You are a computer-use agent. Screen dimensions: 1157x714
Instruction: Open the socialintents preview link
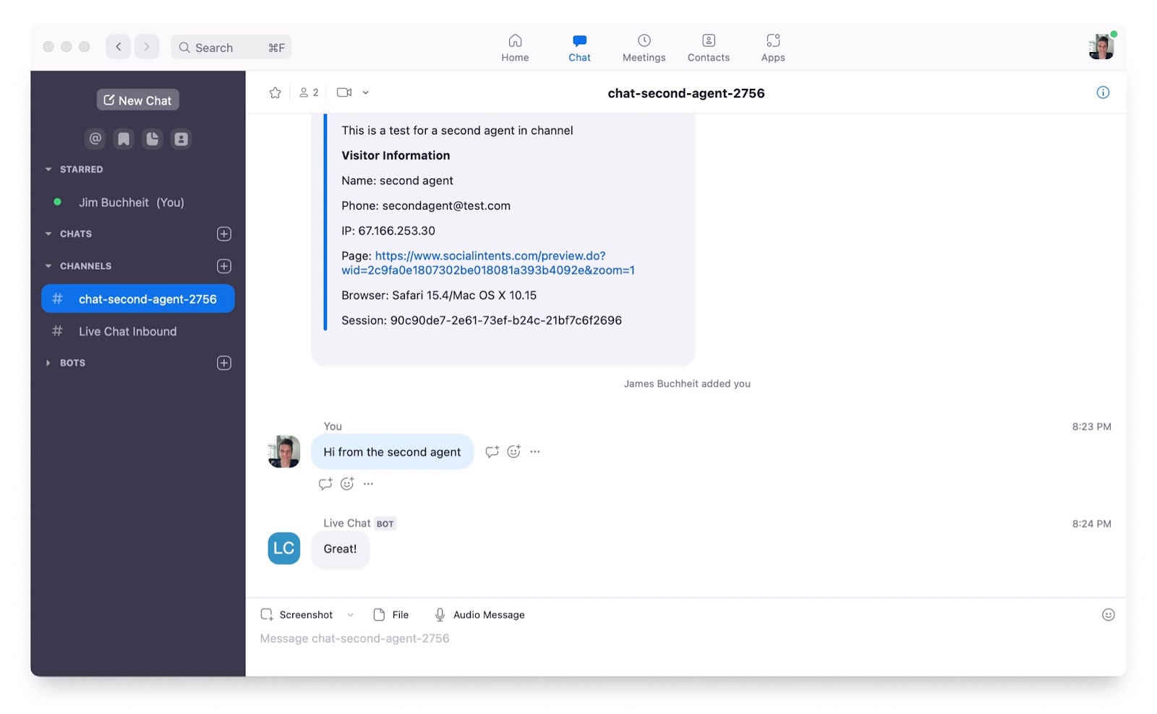488,263
